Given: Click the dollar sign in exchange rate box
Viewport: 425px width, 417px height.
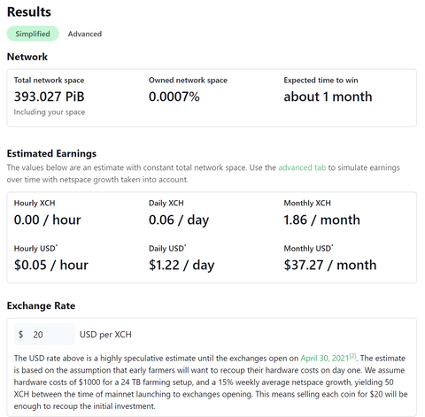Looking at the screenshot, I should tap(20, 335).
